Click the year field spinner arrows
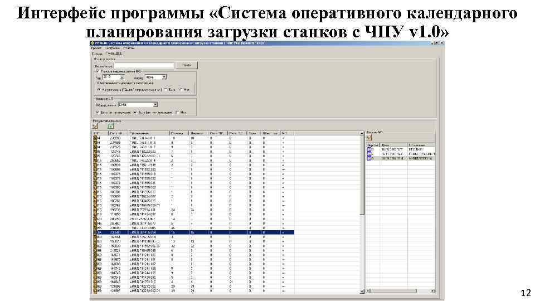535x301 pixels. click(122, 77)
